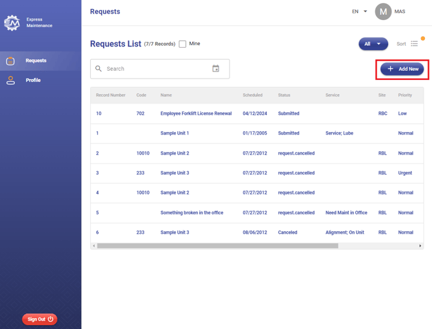The width and height of the screenshot is (432, 329).
Task: Click the Profile person icon in sidebar
Action: pos(10,80)
